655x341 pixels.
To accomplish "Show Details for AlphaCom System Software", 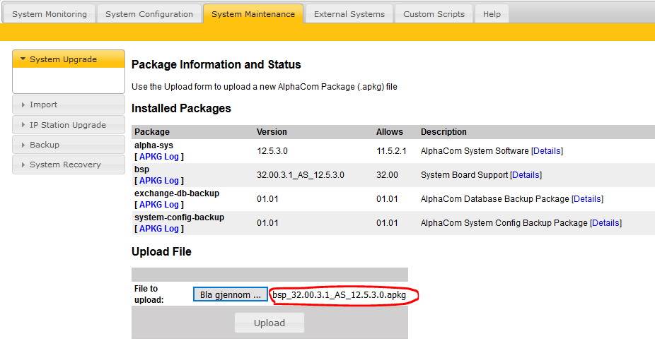I will click(x=547, y=151).
